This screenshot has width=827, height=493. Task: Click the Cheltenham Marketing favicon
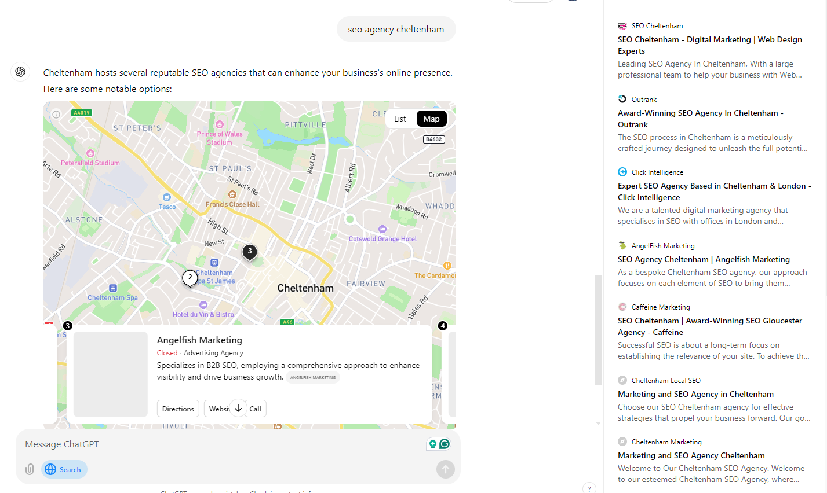(622, 442)
